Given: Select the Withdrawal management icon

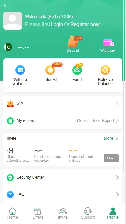Looking at the screenshot, I should coord(20,70).
